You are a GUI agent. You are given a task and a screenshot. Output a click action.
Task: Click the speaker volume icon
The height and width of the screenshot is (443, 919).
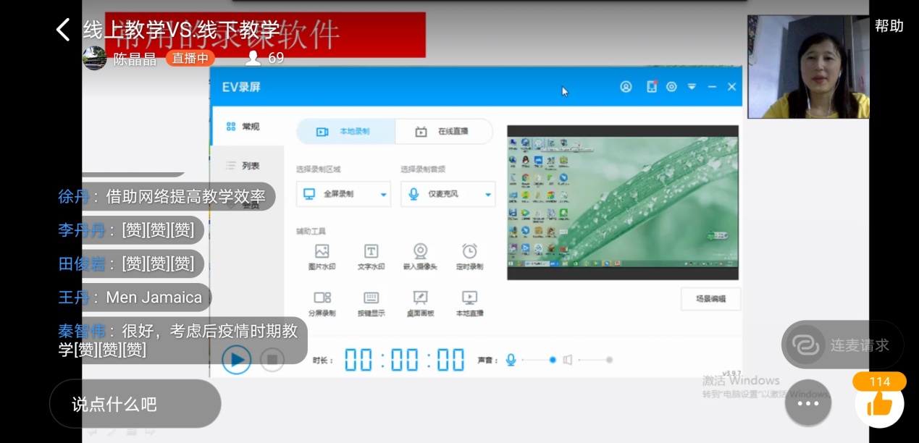568,360
